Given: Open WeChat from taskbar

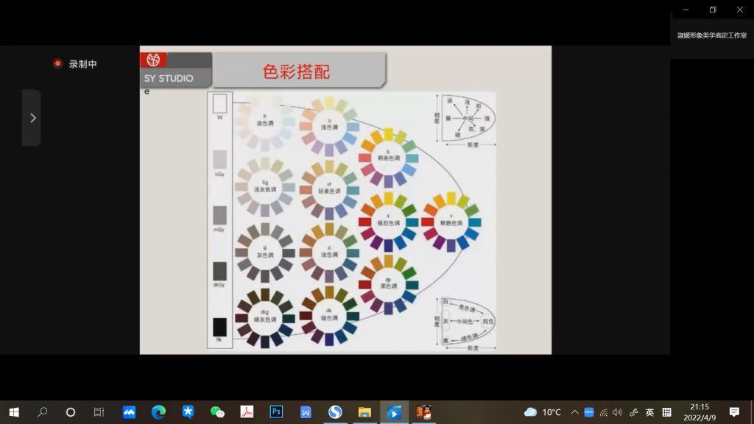Looking at the screenshot, I should point(217,412).
